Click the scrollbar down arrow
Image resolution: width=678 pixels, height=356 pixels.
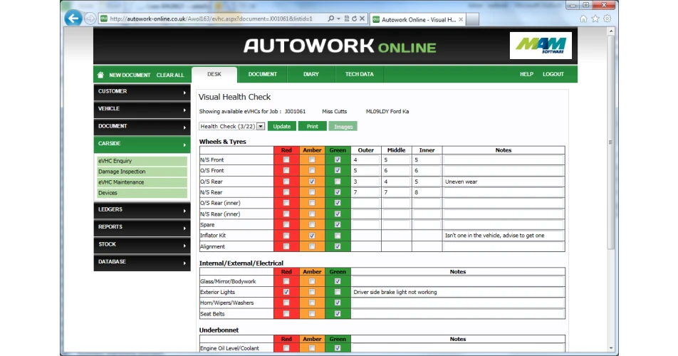pos(610,347)
